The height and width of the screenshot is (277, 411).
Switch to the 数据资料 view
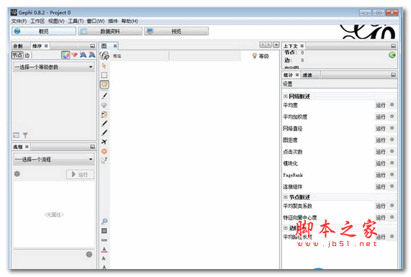click(x=110, y=31)
